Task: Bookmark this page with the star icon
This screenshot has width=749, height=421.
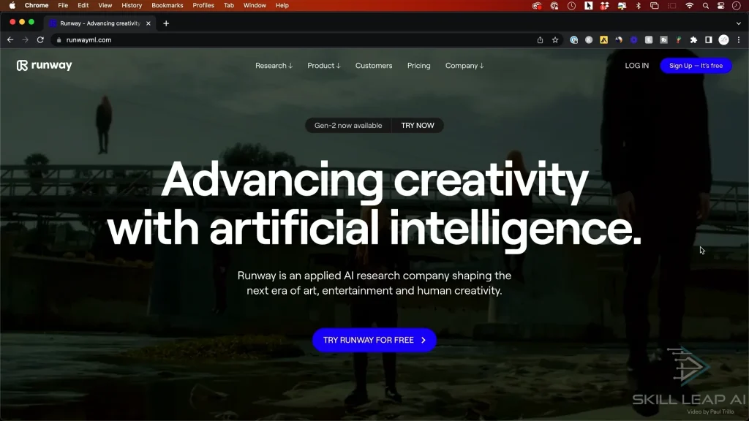Action: (555, 40)
